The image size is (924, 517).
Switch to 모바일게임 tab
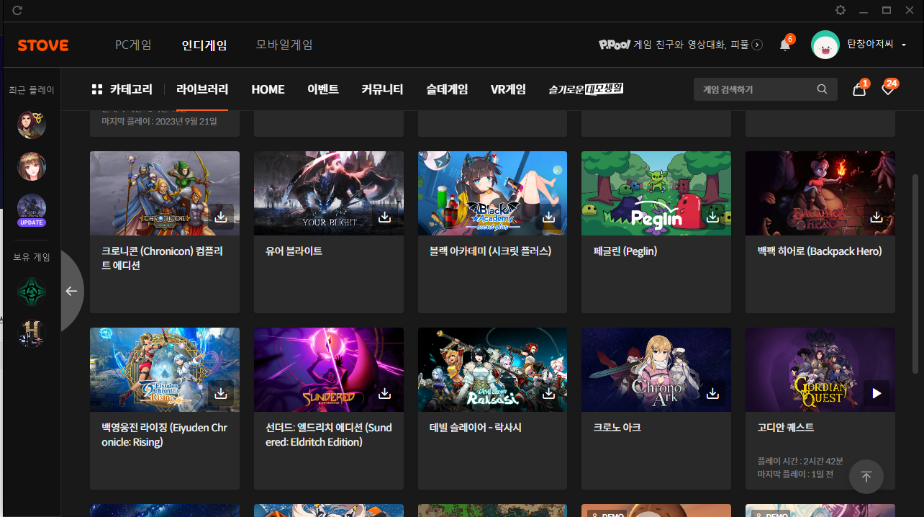284,45
